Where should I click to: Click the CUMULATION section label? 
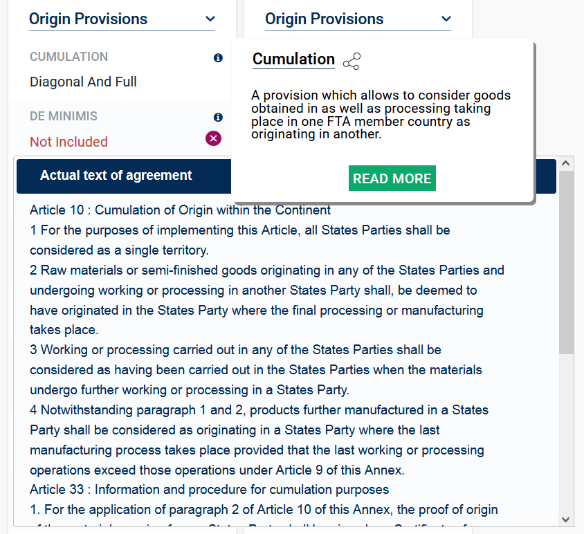coord(69,57)
